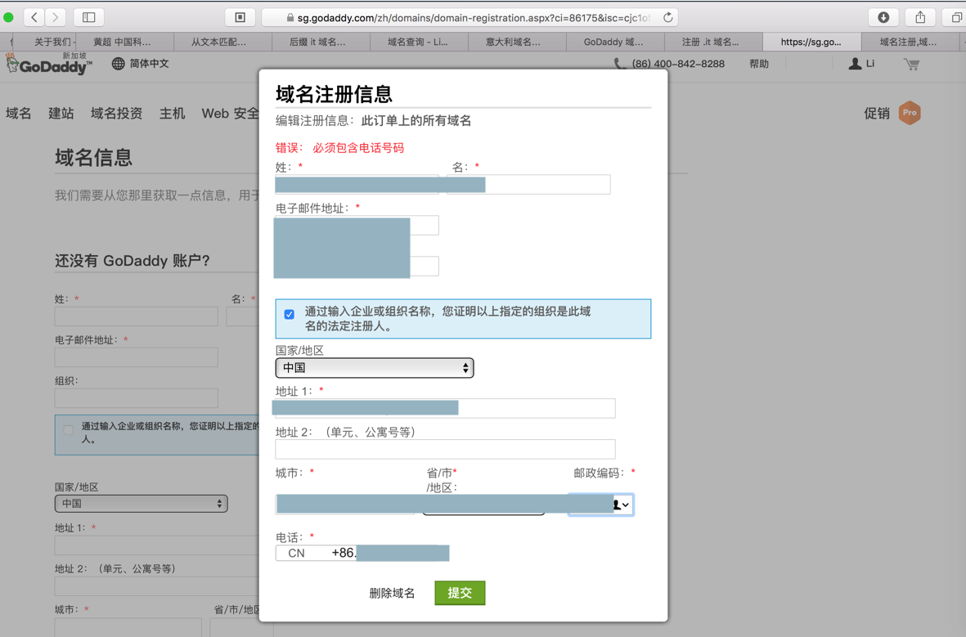Switch to the GoDaddy 域 tab
Viewport: 966px width, 637px height.
[613, 42]
